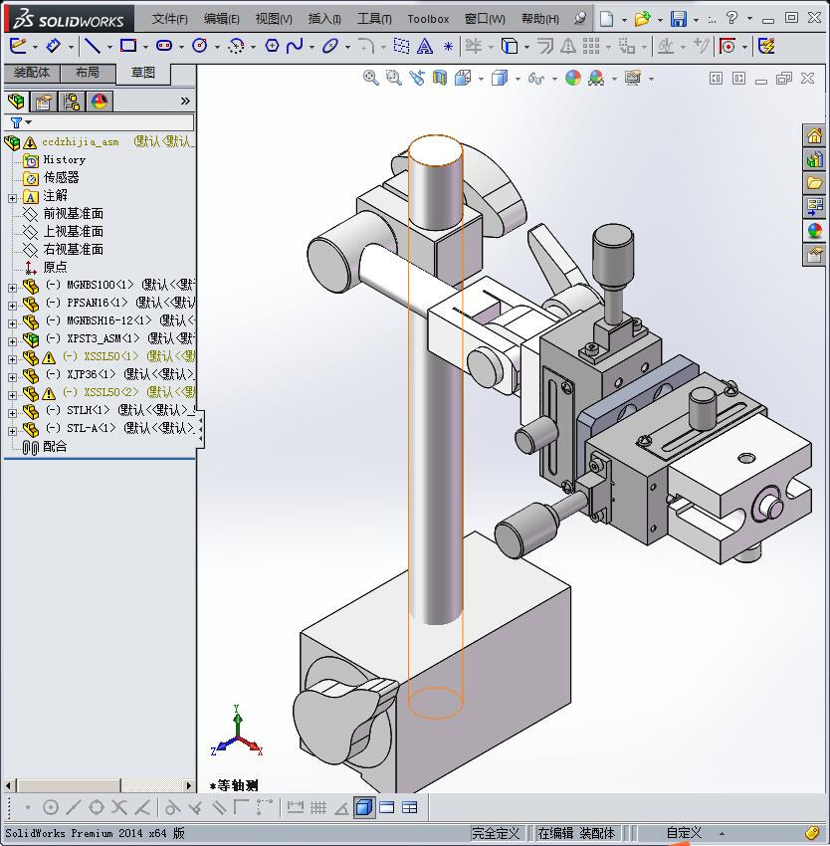Expand the STL-A<1> component
830x846 pixels.
tap(12, 431)
